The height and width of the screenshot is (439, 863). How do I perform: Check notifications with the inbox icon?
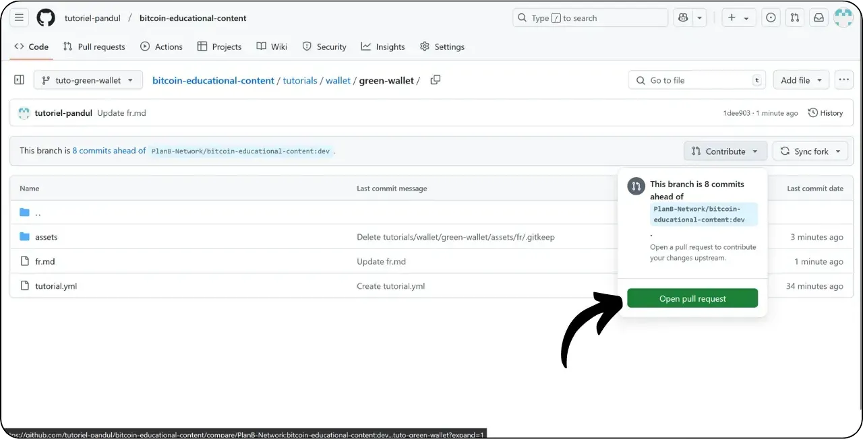point(818,18)
